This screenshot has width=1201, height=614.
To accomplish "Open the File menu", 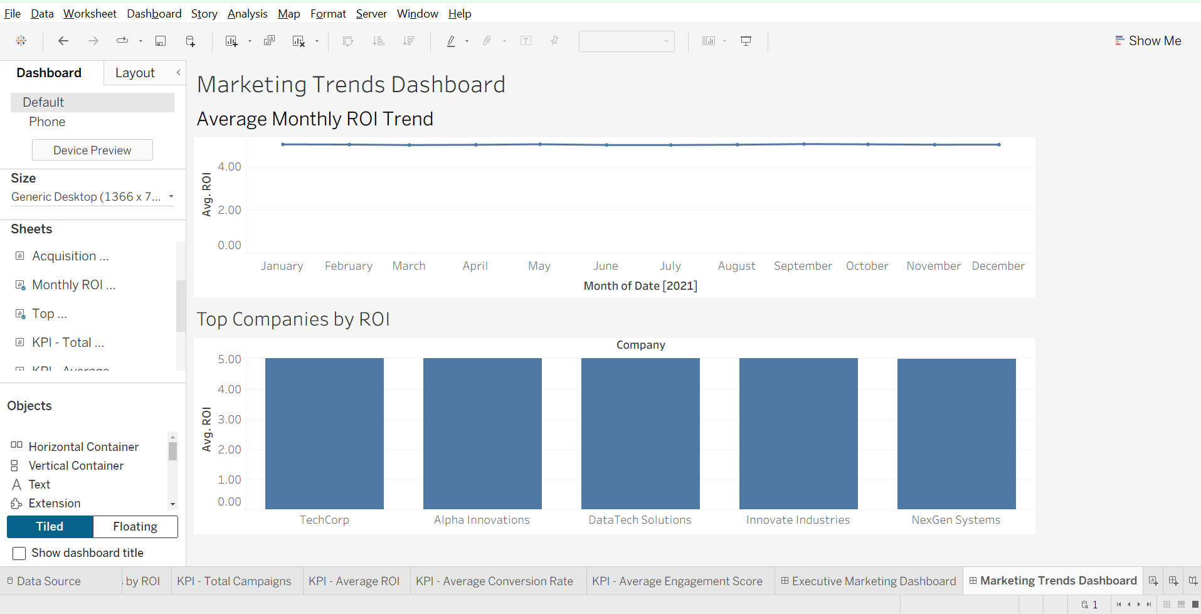I will click(x=13, y=14).
